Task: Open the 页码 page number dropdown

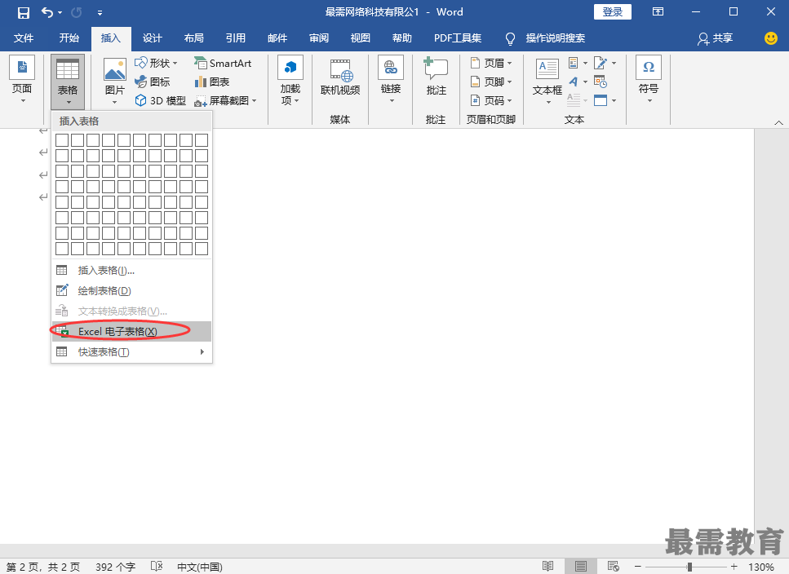Action: [x=491, y=100]
